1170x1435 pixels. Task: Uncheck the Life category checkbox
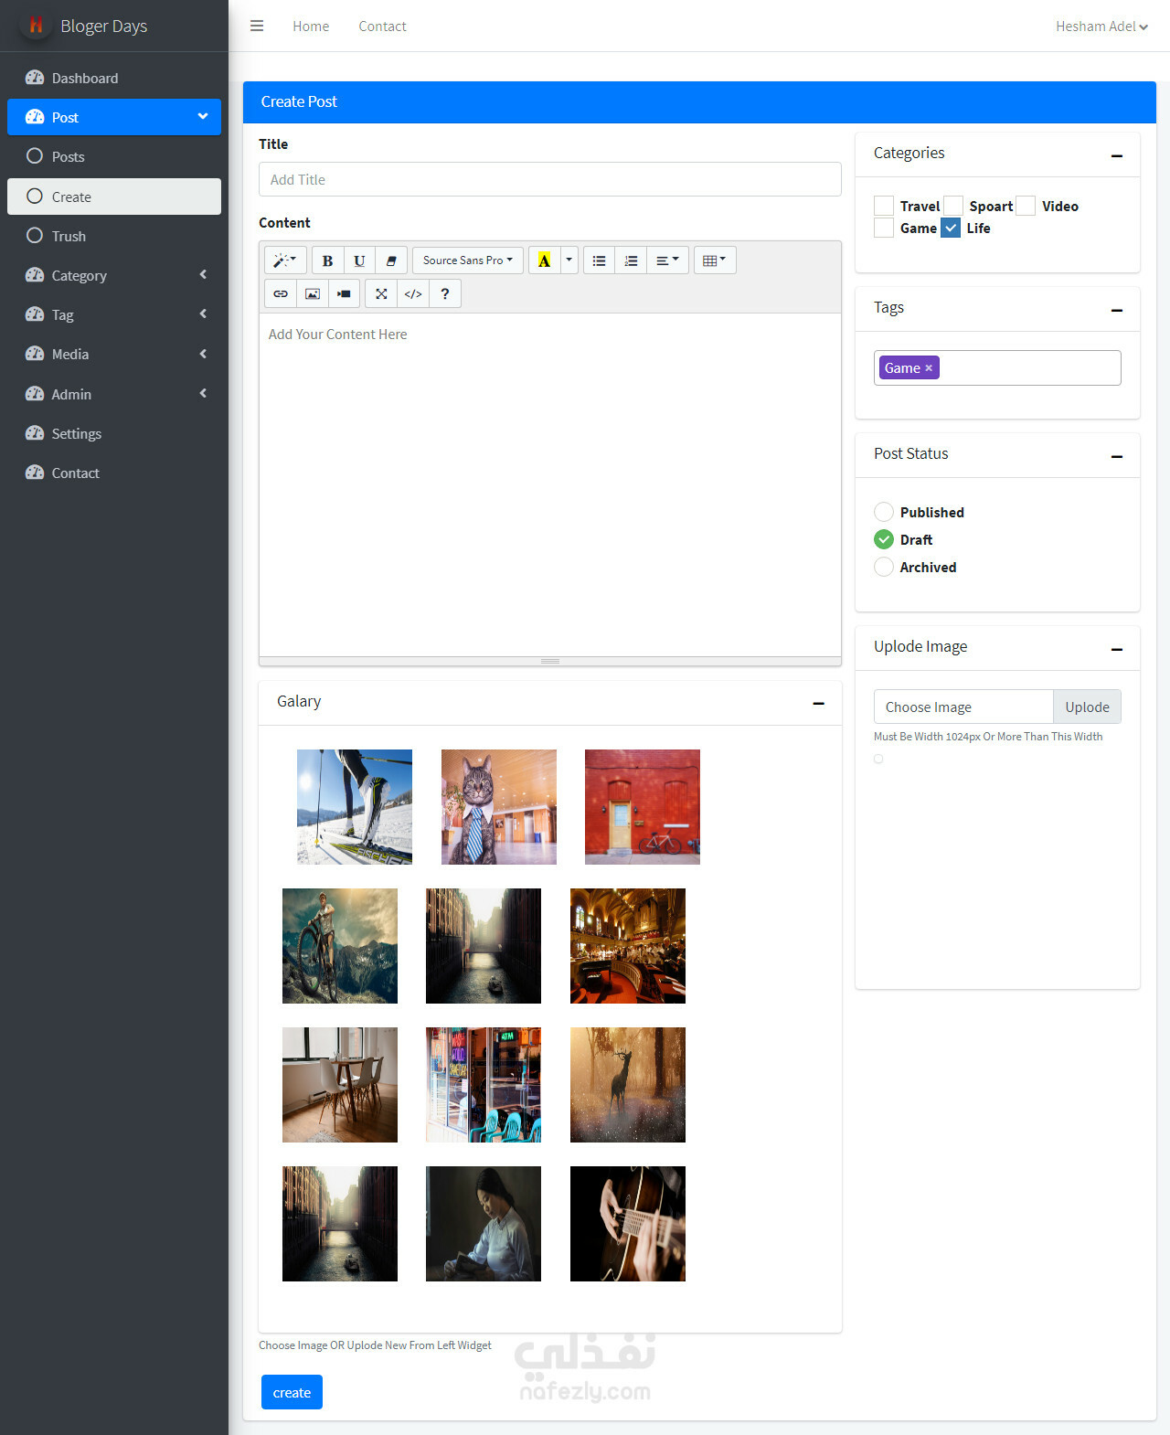point(951,228)
